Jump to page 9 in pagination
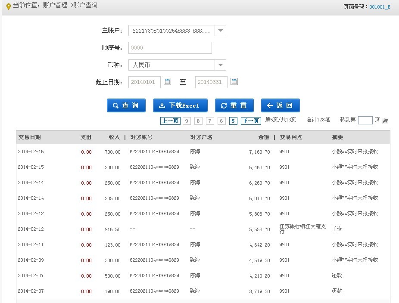Image resolution: width=399 pixels, height=303 pixels. click(187, 121)
